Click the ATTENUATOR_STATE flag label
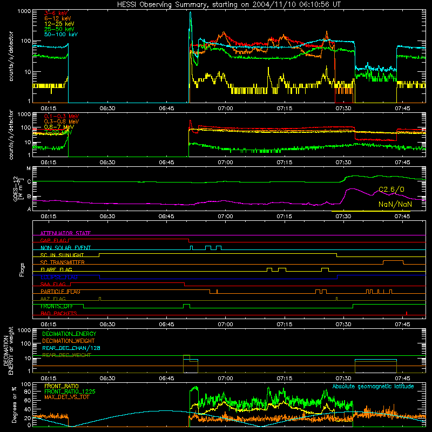Screen dimensions: 432x432 (x=65, y=233)
